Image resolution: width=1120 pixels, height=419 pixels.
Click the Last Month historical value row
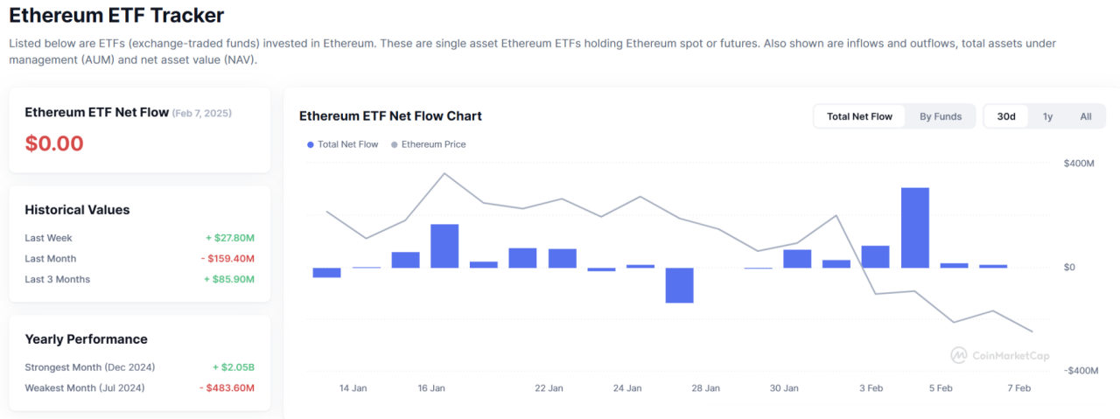(x=140, y=259)
